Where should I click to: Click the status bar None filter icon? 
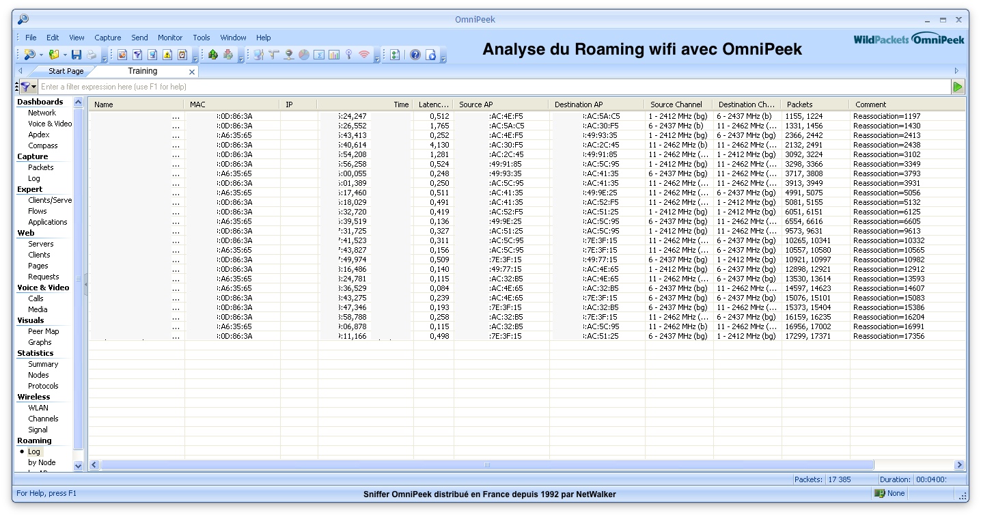point(880,493)
